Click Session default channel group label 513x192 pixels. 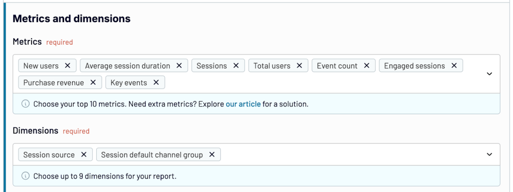pyautogui.click(x=152, y=155)
